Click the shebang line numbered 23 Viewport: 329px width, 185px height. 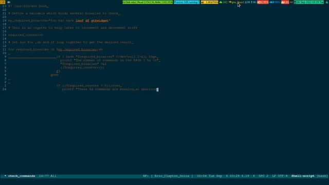[28, 6]
